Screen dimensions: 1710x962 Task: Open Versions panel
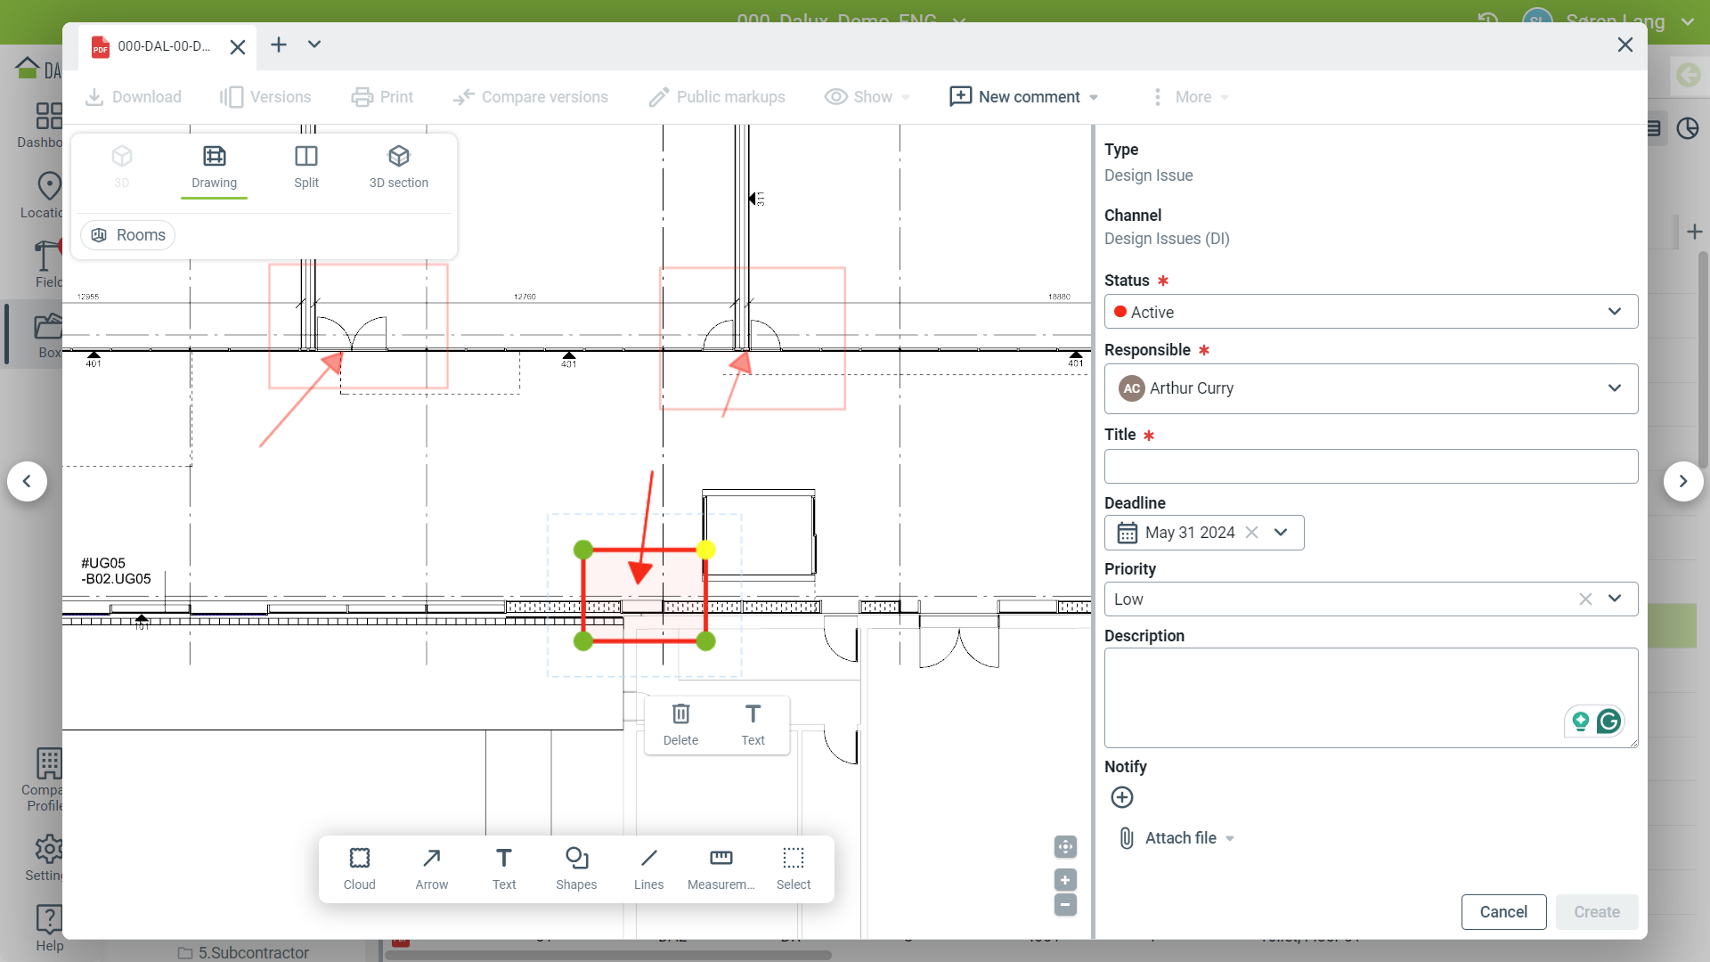(265, 97)
